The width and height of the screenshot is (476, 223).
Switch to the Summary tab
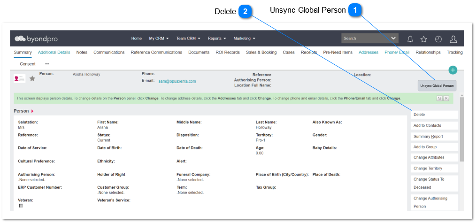[23, 53]
